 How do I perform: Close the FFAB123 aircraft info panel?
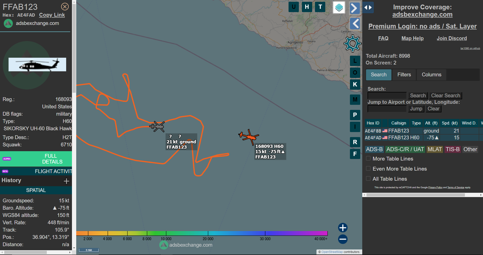65,7
